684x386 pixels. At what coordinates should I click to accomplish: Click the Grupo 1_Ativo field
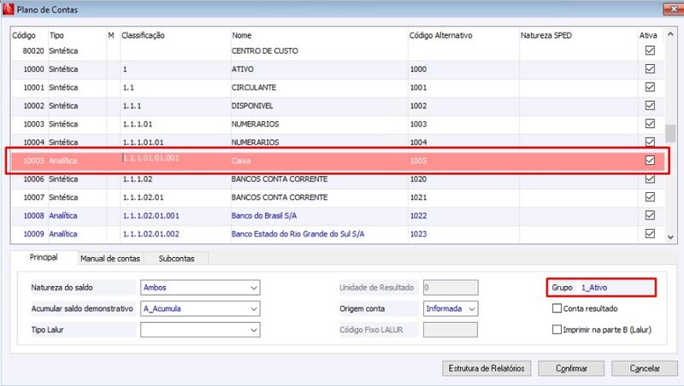click(x=601, y=288)
